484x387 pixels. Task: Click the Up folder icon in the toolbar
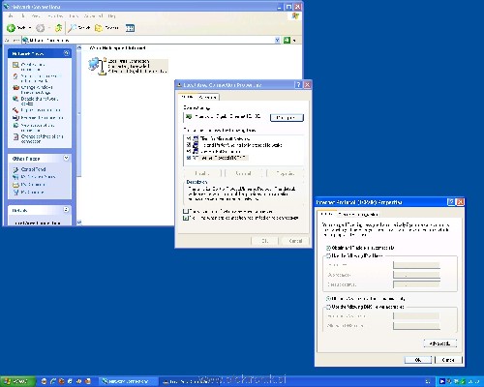coord(59,28)
